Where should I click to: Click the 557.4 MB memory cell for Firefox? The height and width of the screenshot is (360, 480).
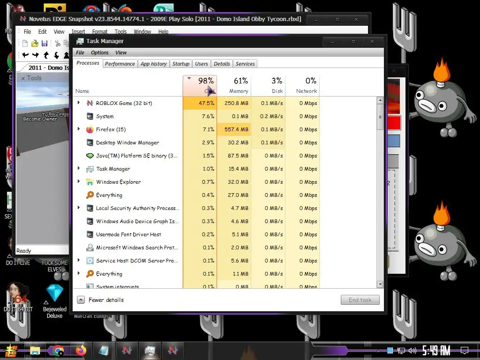point(234,129)
